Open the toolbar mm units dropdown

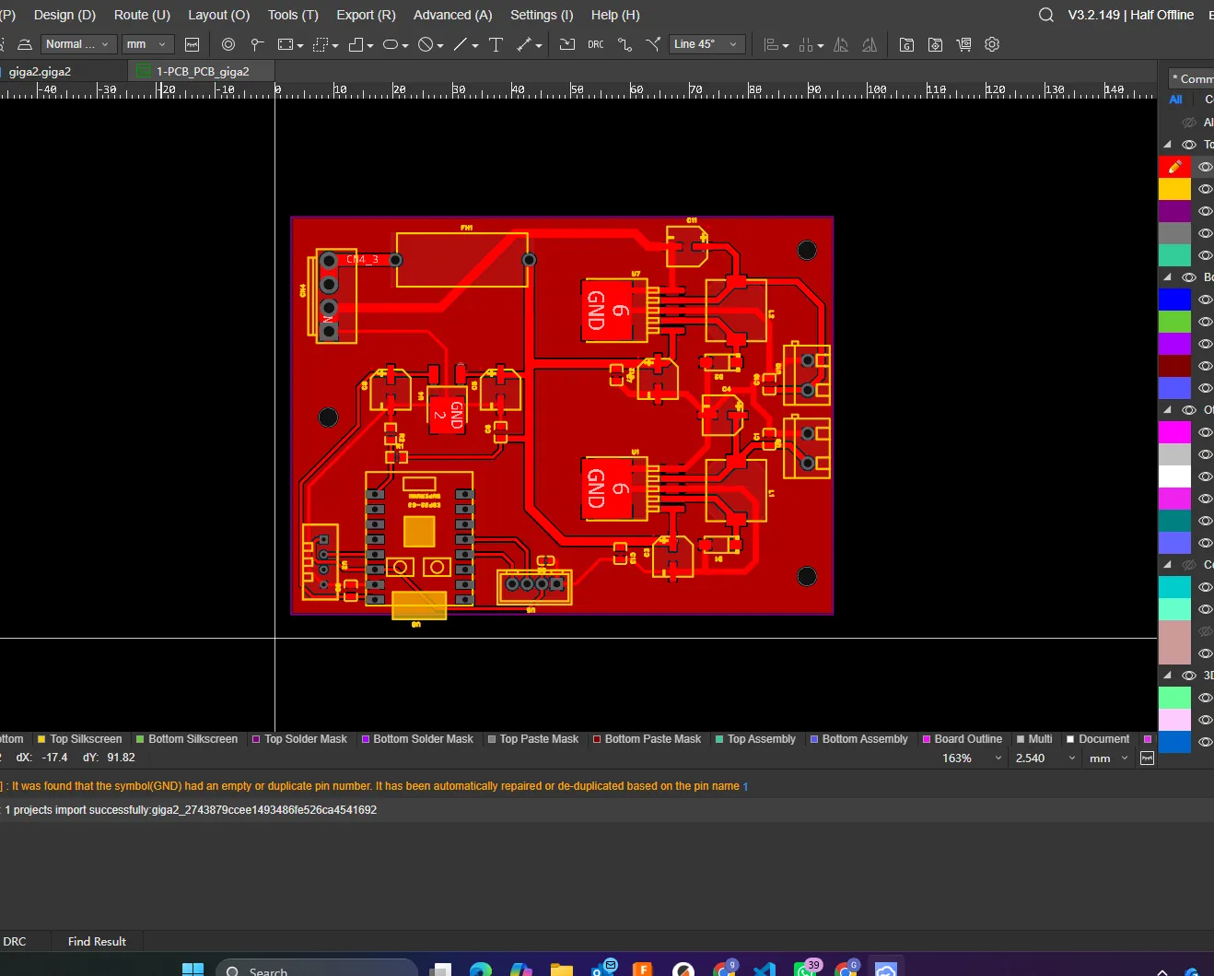click(147, 44)
